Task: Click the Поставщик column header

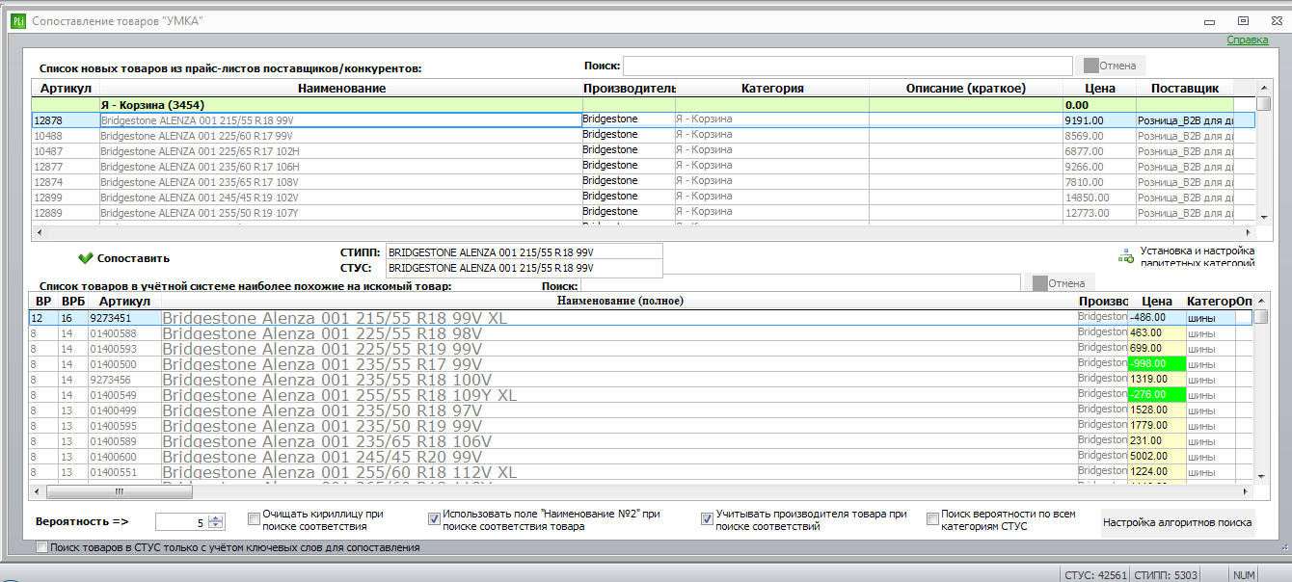Action: tap(1185, 88)
